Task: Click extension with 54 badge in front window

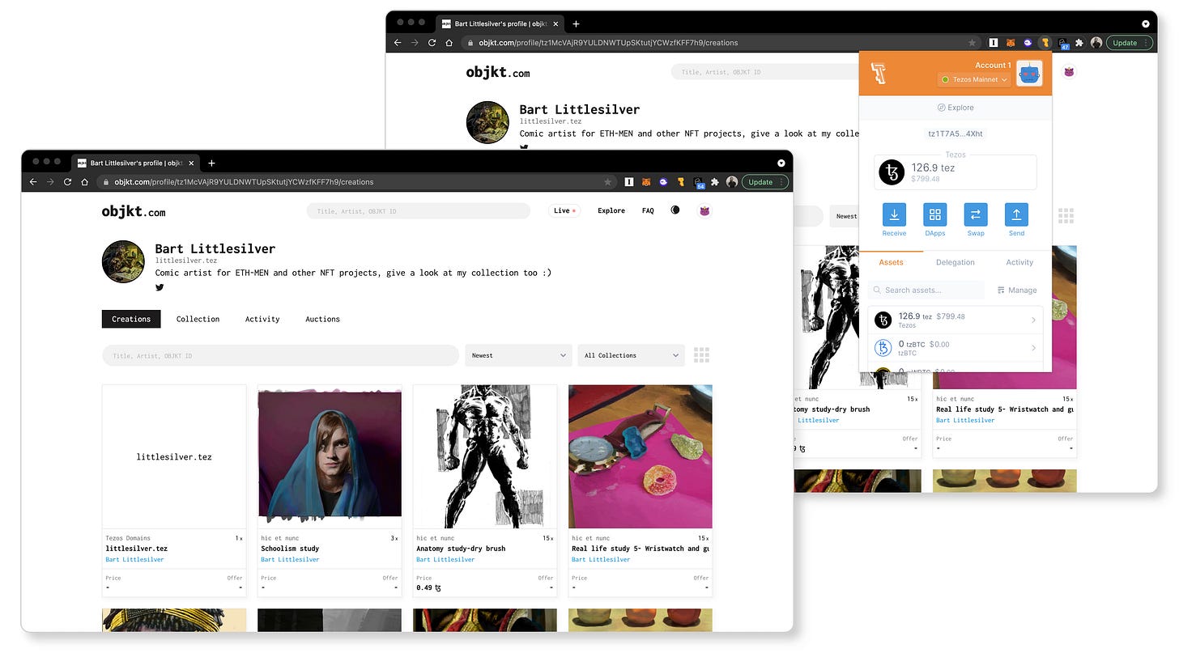Action: (698, 183)
